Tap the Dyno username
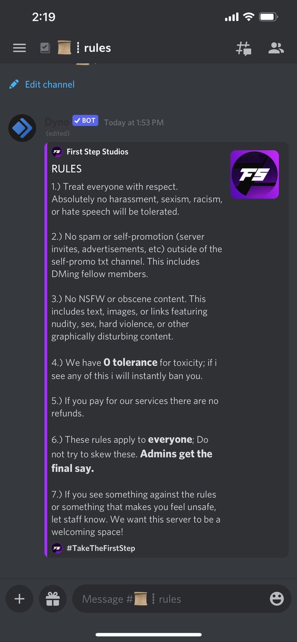 point(57,121)
